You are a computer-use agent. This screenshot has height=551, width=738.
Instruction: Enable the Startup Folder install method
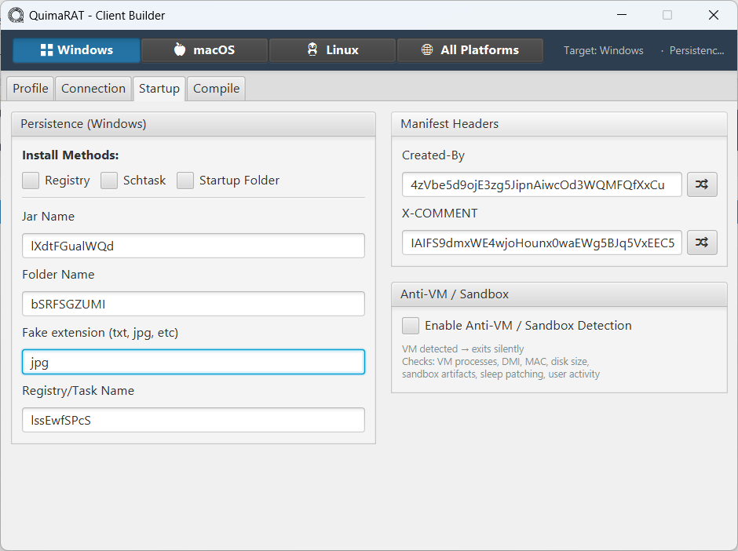click(x=185, y=180)
